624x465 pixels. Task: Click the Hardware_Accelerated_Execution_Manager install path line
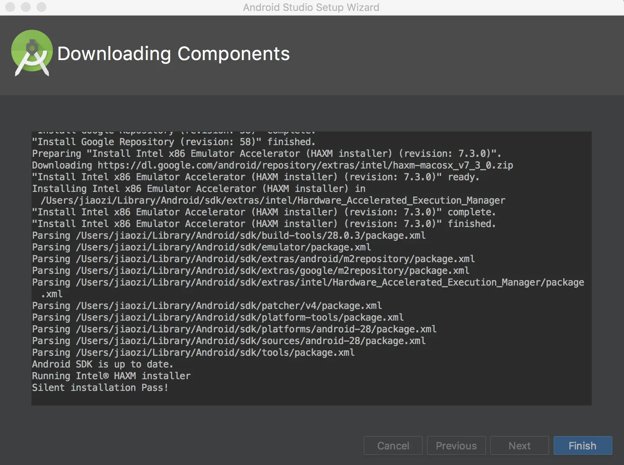tap(273, 200)
